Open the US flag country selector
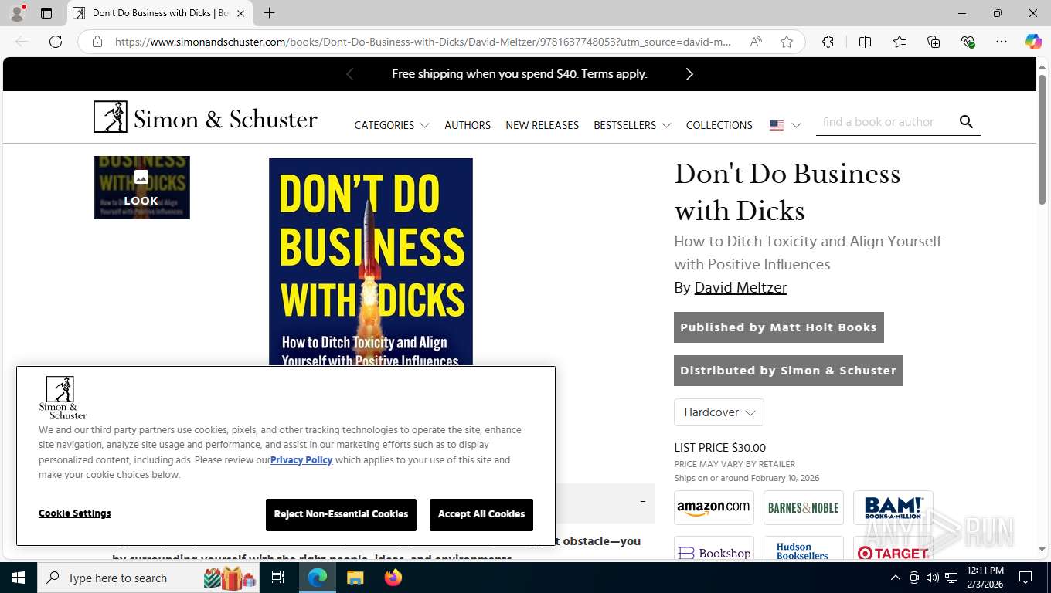 pos(785,125)
